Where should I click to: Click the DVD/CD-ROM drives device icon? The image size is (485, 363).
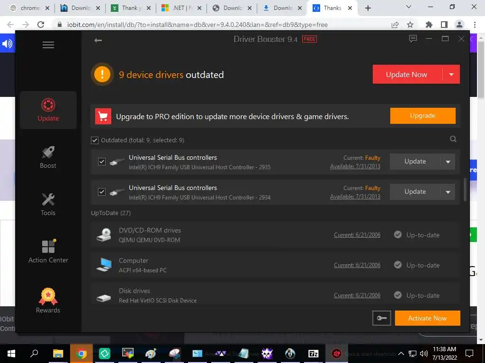104,235
